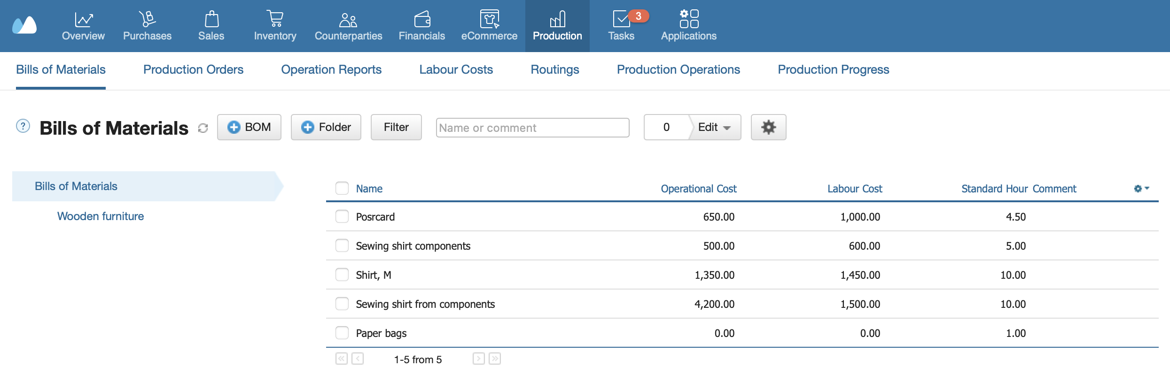The width and height of the screenshot is (1170, 374).
Task: Expand the Edit dropdown
Action: coord(715,127)
